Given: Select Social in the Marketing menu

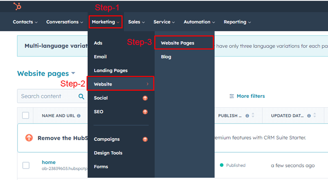Looking at the screenshot, I should 100,98.
